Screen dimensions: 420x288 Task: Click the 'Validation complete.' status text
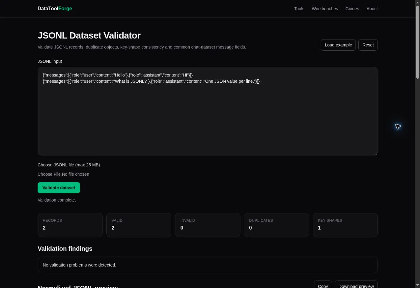[57, 200]
